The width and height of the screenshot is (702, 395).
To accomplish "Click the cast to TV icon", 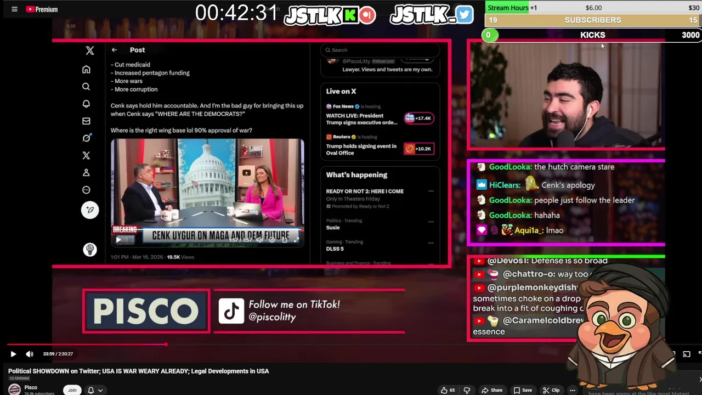I will pyautogui.click(x=686, y=354).
